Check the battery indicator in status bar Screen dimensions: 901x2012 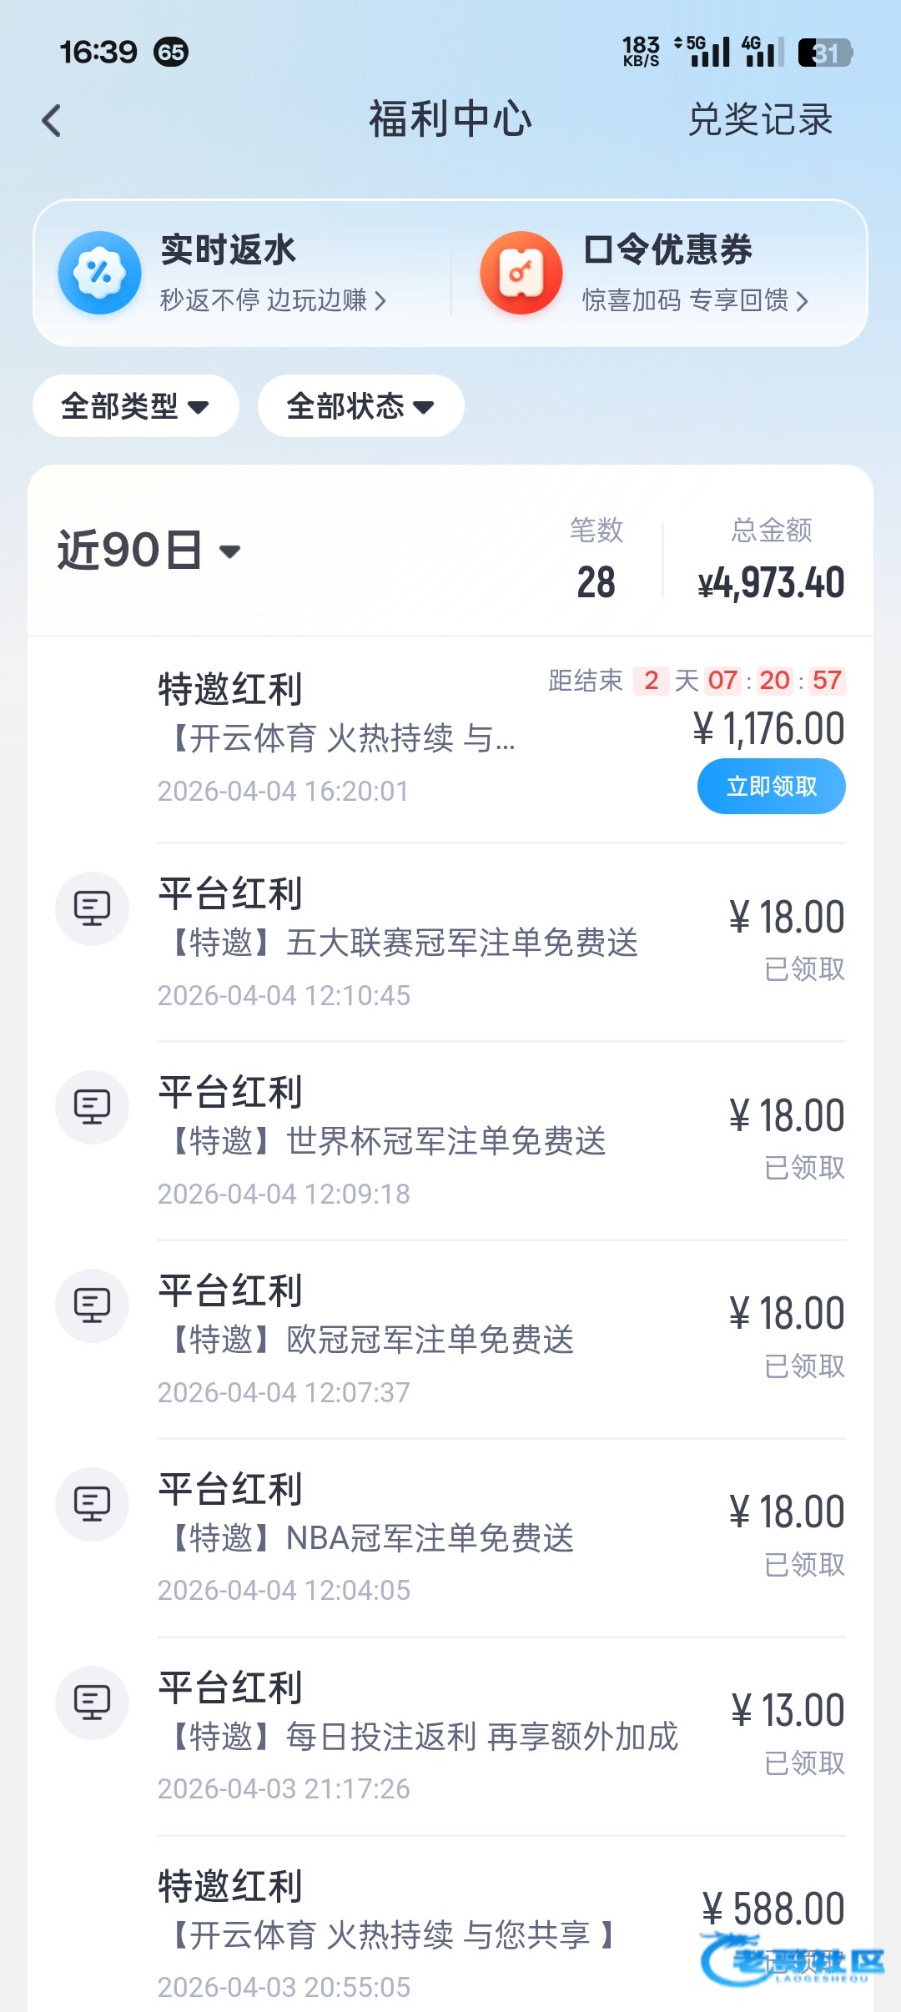[x=824, y=53]
